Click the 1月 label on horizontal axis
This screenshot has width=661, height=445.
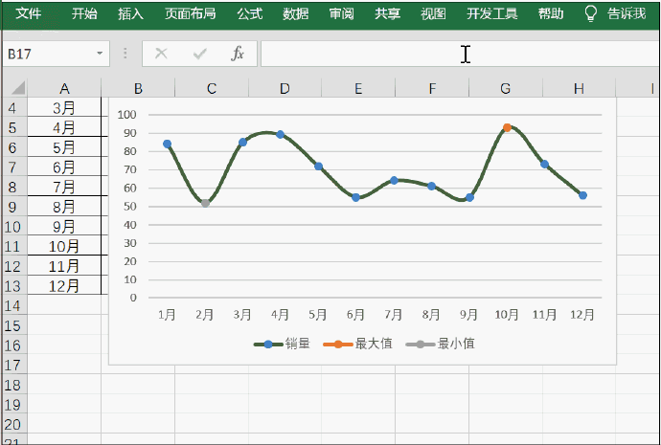tap(167, 315)
